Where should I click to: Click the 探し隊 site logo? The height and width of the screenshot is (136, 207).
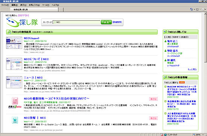[22, 22]
